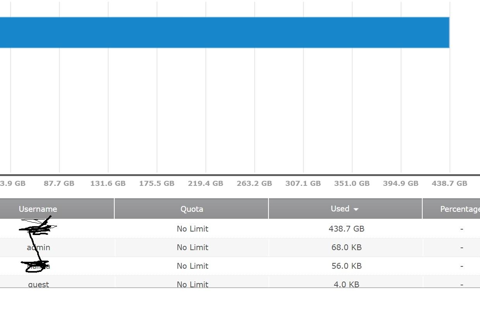Image resolution: width=480 pixels, height=309 pixels.
Task: Click the Used column header text
Action: [x=340, y=209]
